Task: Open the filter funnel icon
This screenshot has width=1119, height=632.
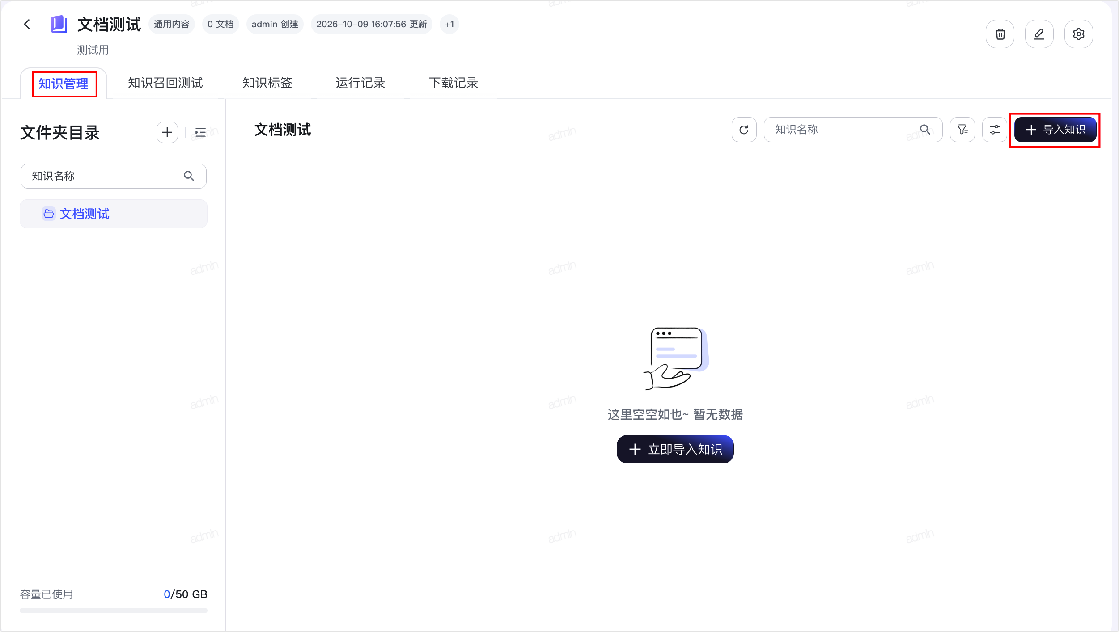Action: click(x=962, y=130)
